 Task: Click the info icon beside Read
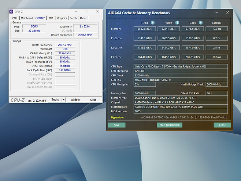(153, 23)
